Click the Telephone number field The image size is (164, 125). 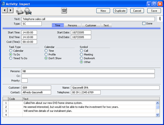tap(86, 92)
